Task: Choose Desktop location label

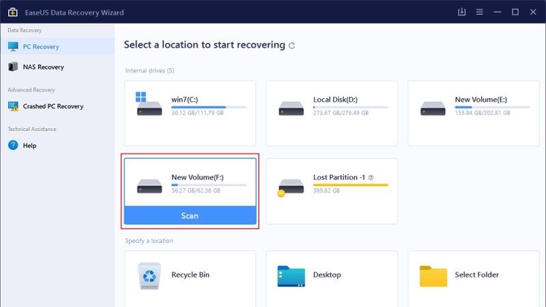Action: click(327, 275)
